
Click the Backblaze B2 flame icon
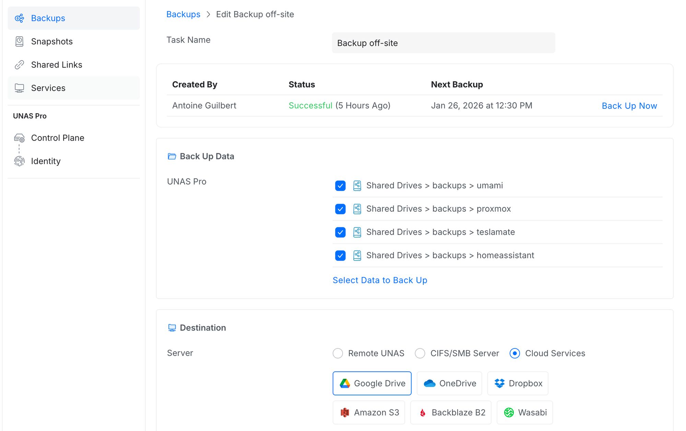[423, 412]
